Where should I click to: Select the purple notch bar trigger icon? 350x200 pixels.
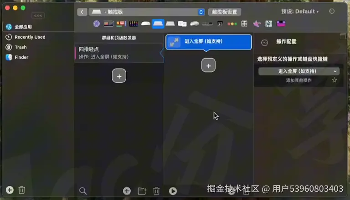[x=281, y=24]
